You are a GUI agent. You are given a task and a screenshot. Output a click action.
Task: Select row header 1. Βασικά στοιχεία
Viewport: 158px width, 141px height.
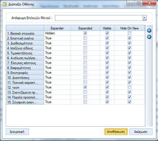[25, 33]
